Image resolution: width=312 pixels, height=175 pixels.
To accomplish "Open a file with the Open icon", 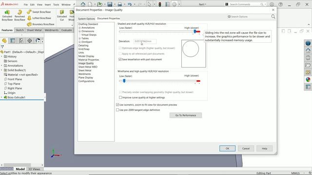I will point(99,4).
